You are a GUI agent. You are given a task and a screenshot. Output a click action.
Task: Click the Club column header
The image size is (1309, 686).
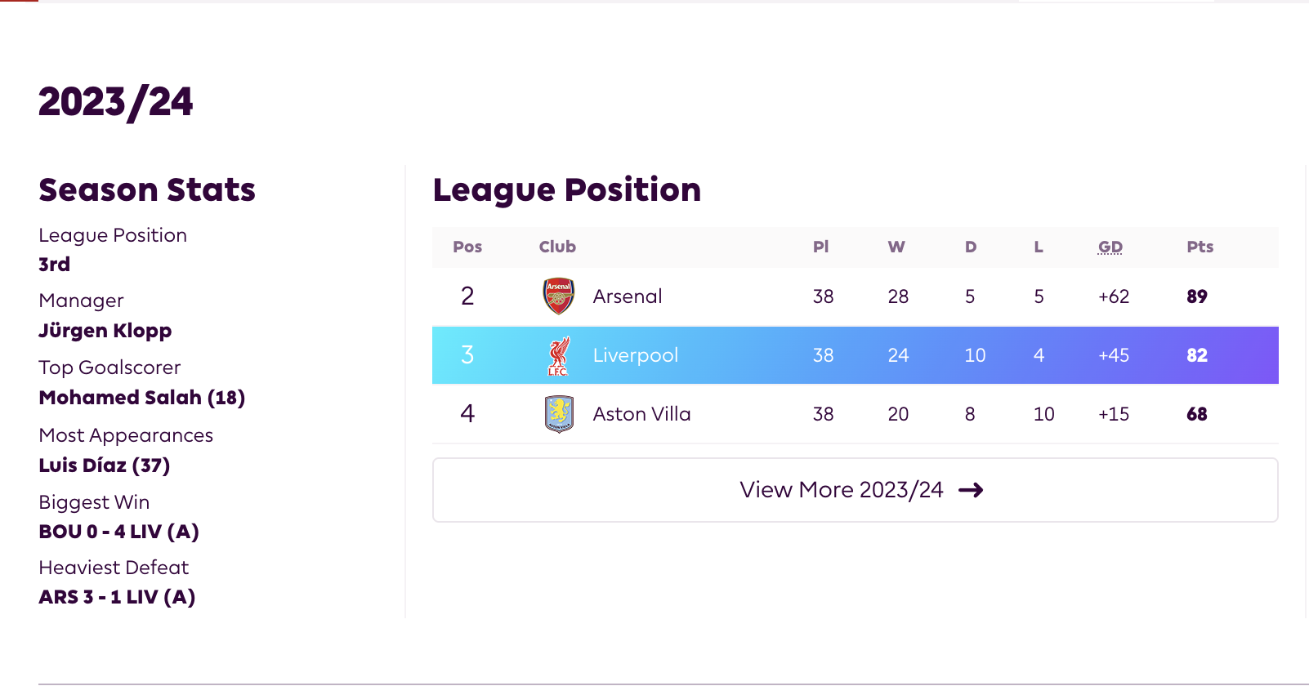click(x=557, y=247)
